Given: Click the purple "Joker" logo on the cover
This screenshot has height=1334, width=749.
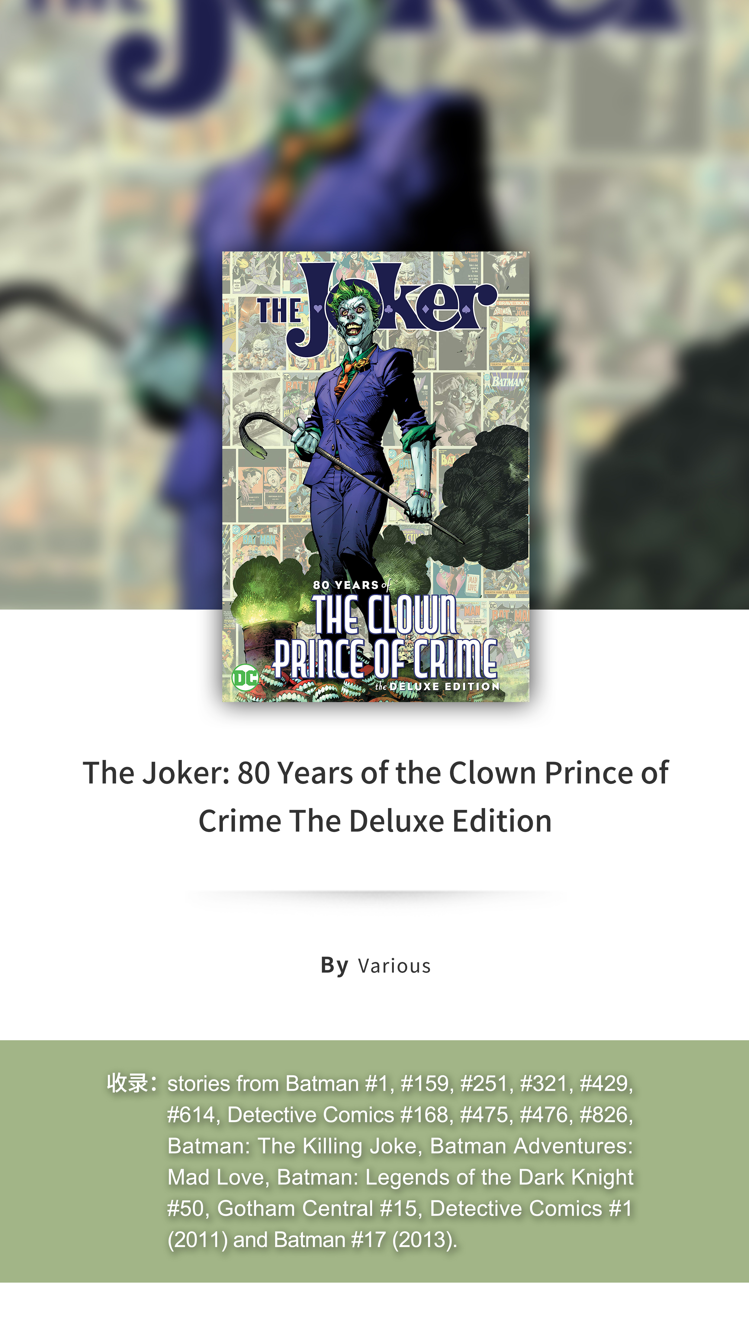Looking at the screenshot, I should coord(392,306).
